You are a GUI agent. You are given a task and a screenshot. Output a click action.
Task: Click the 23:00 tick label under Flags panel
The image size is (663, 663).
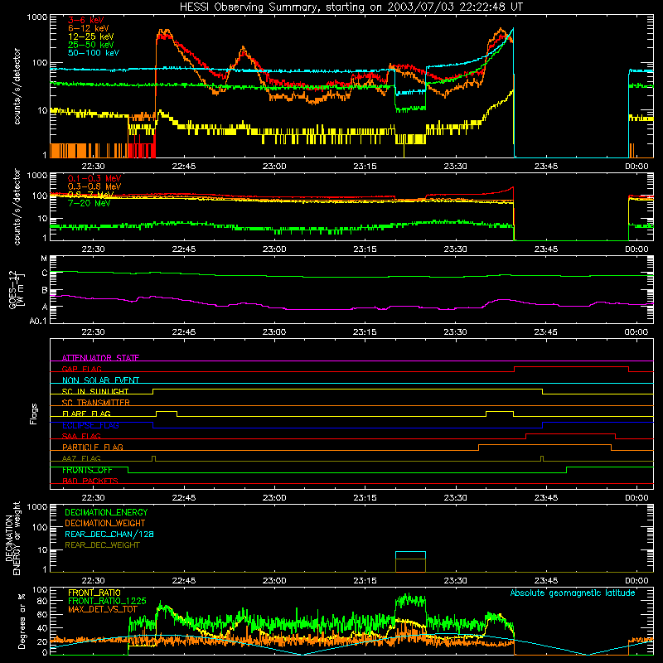[x=274, y=498]
